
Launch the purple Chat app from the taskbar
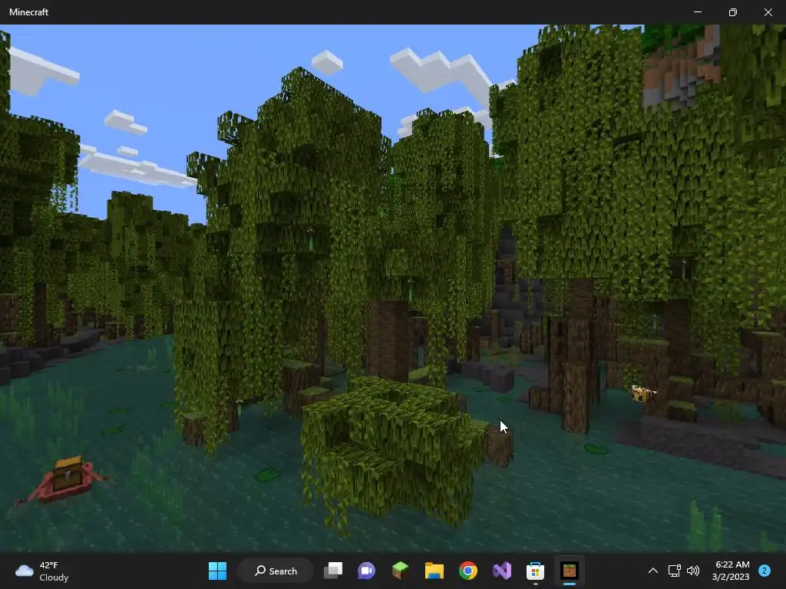pyautogui.click(x=366, y=571)
